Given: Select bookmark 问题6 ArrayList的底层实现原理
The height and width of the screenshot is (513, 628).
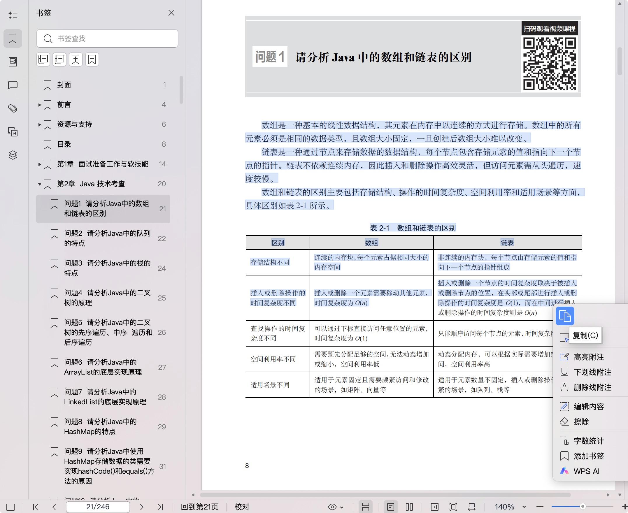Looking at the screenshot, I should point(103,367).
